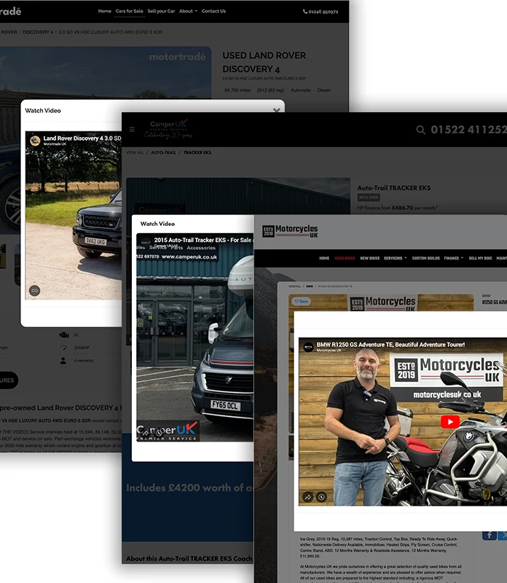Go to Motorcycles UK Home
Screen dimensions: 507x583
click(324, 258)
